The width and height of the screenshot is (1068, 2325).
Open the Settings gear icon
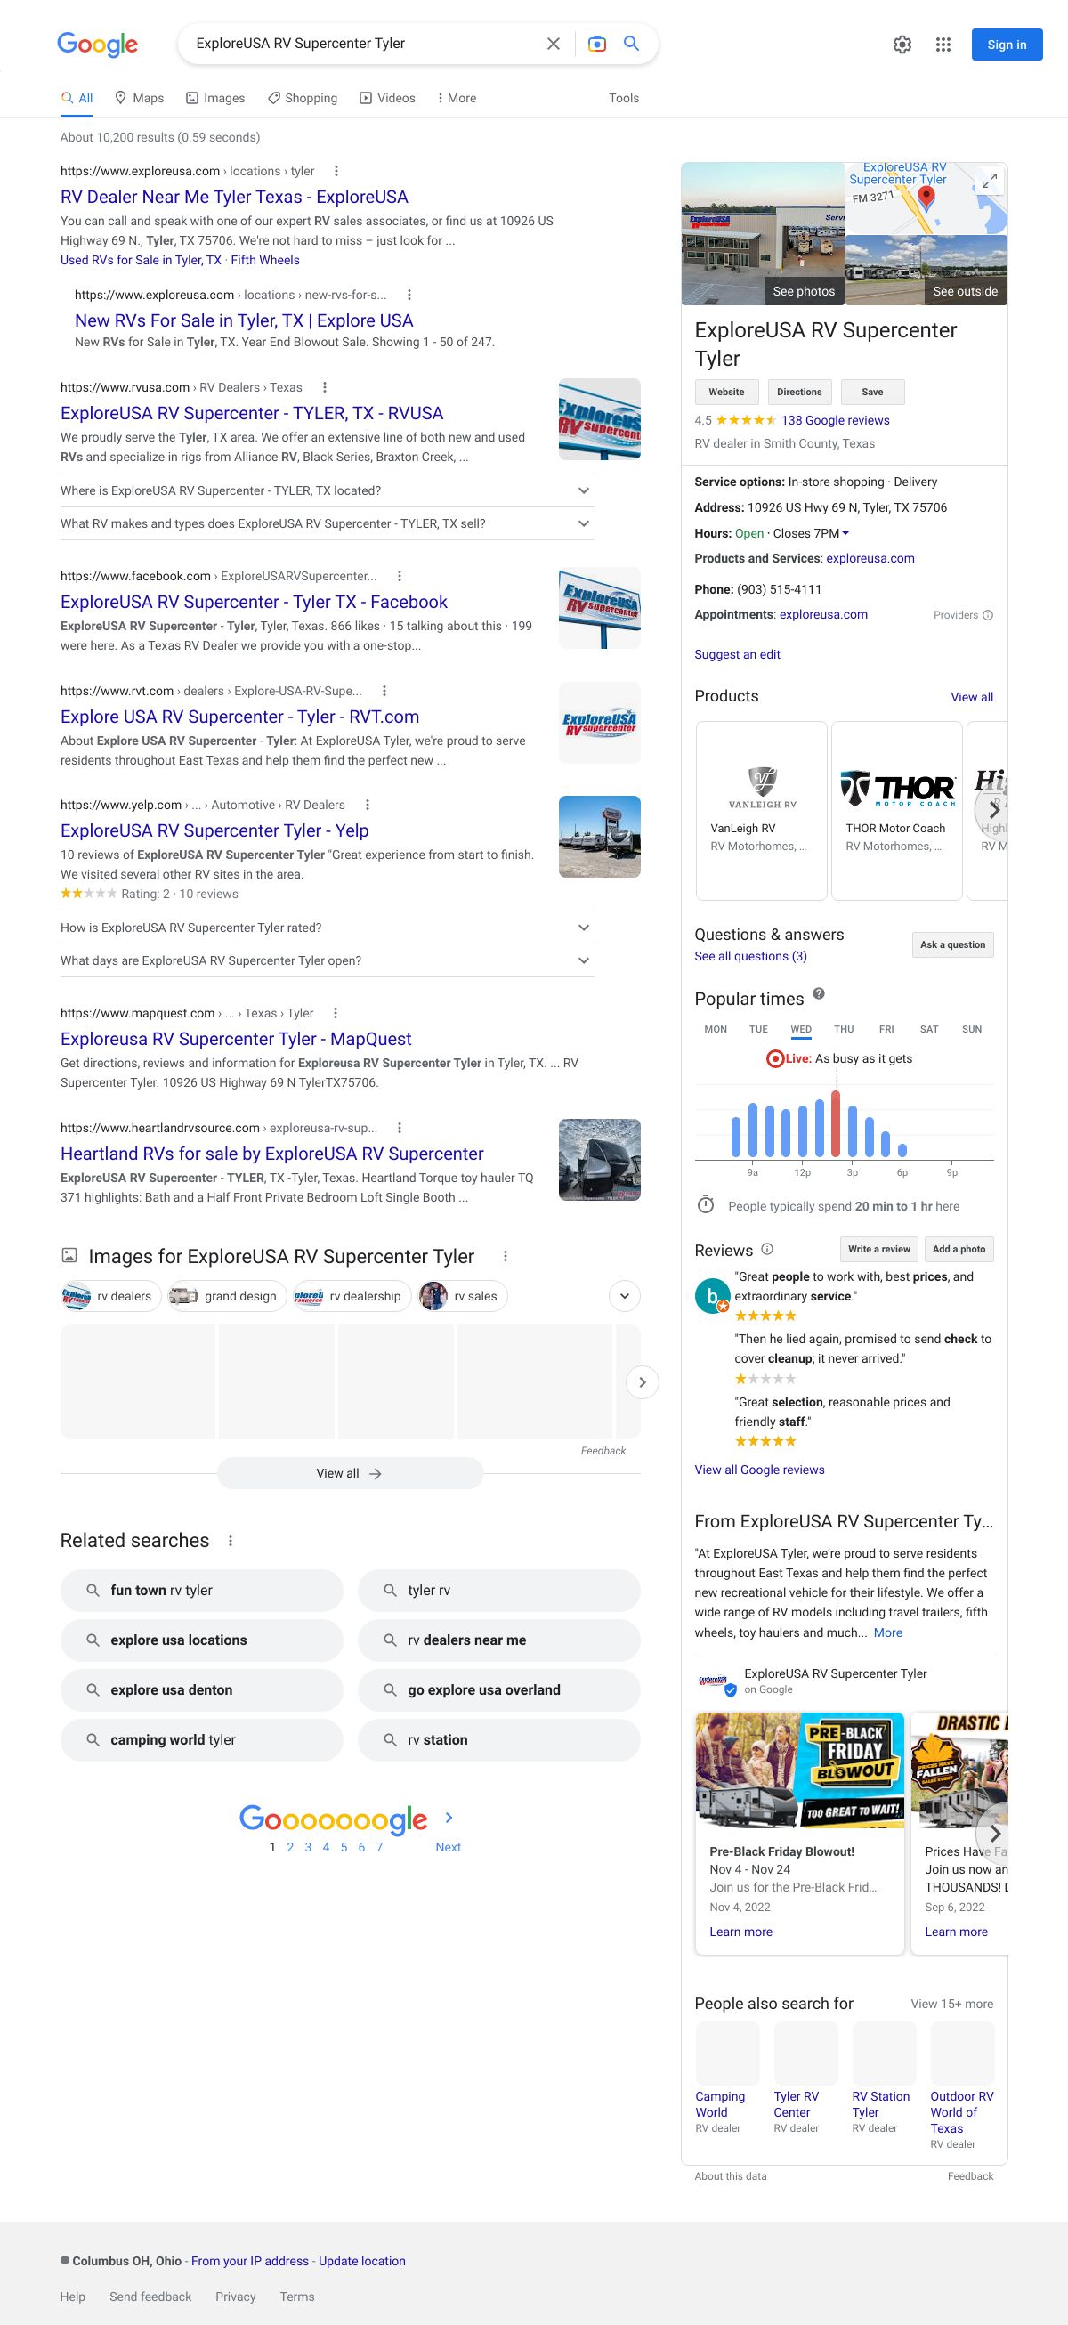point(902,45)
